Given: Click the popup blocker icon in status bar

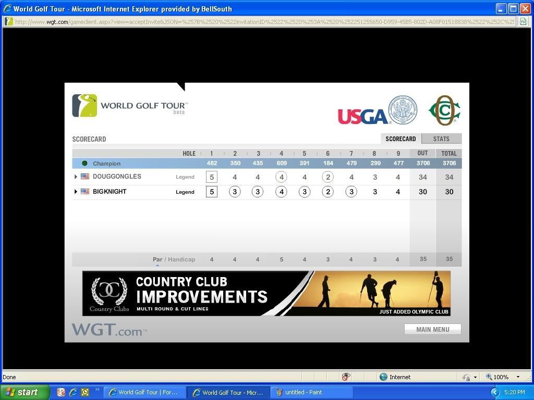Looking at the screenshot, I should coord(346,377).
